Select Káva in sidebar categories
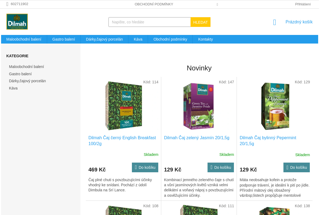Screen dimensions: 323x215 click(x=13, y=88)
